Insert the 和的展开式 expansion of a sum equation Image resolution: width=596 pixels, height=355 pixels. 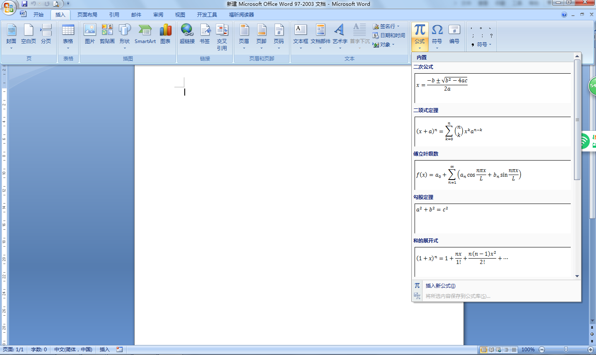pyautogui.click(x=492, y=261)
